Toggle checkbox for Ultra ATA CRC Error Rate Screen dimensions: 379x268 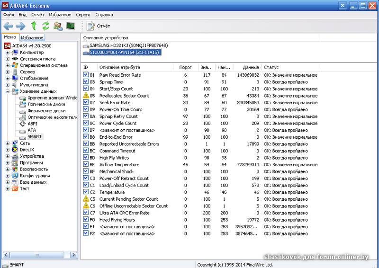86,213
